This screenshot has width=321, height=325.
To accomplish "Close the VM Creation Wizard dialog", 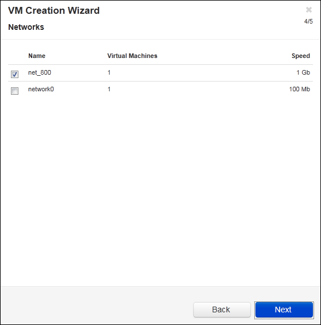I will pyautogui.click(x=309, y=10).
